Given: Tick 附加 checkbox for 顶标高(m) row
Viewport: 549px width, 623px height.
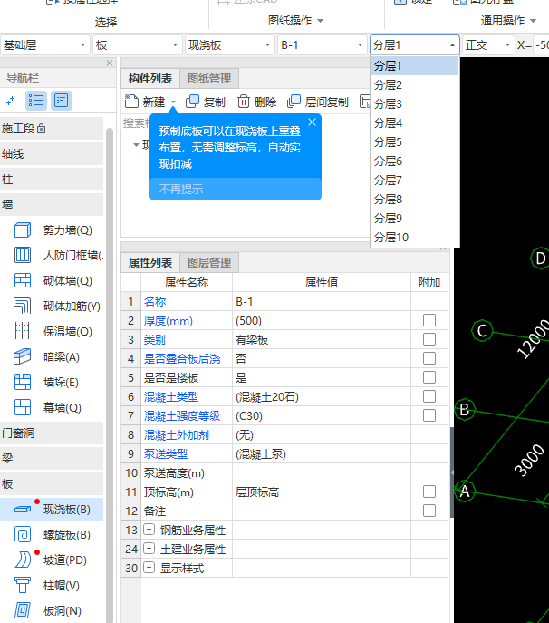Looking at the screenshot, I should pyautogui.click(x=429, y=492).
